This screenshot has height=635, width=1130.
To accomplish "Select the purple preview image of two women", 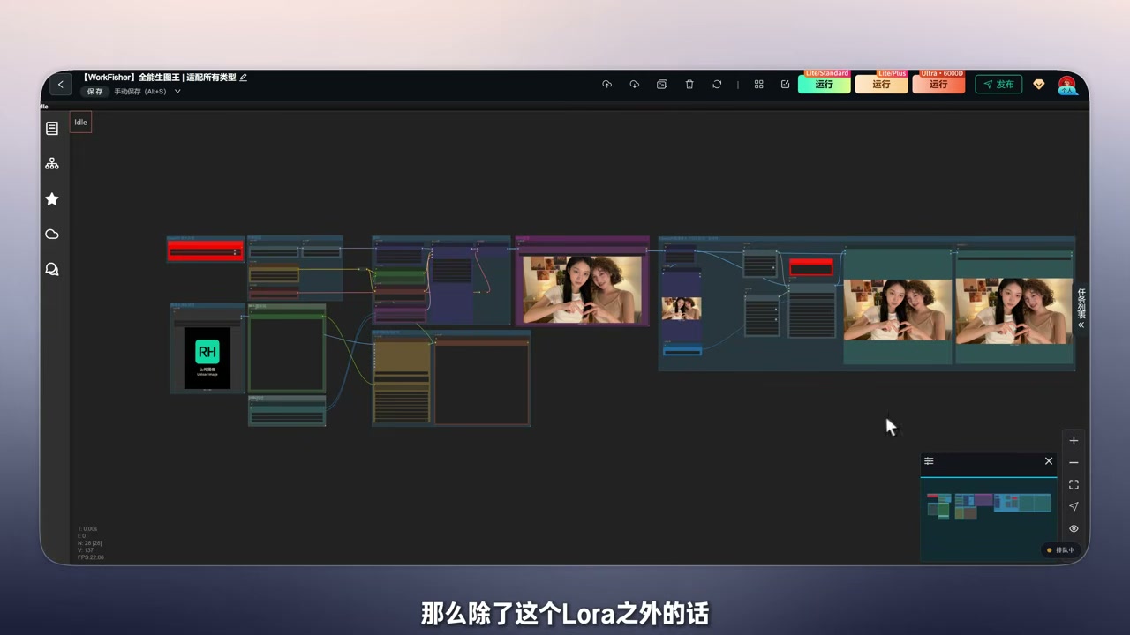I will (x=582, y=289).
